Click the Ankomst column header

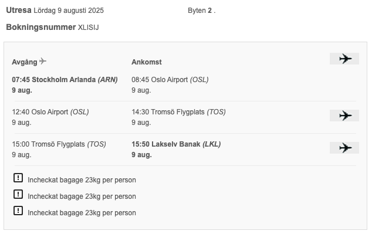point(147,62)
